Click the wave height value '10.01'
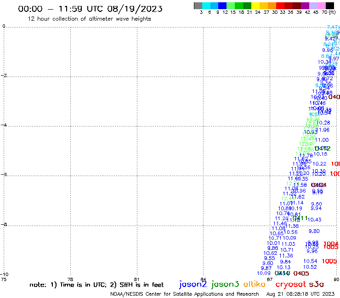 click(x=273, y=243)
